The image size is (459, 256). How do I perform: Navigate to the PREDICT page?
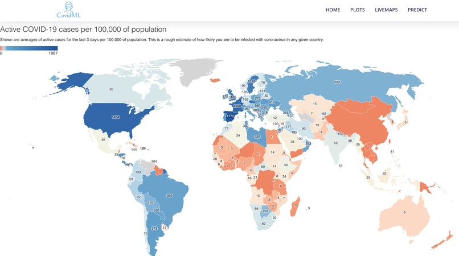[417, 10]
